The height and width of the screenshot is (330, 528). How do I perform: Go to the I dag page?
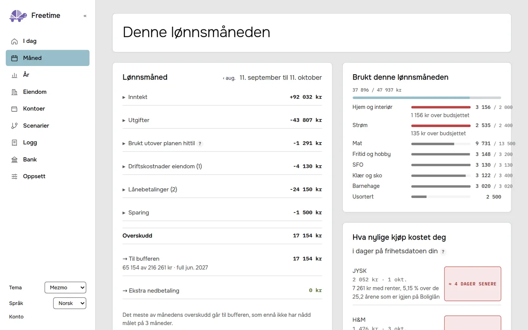[47, 41]
